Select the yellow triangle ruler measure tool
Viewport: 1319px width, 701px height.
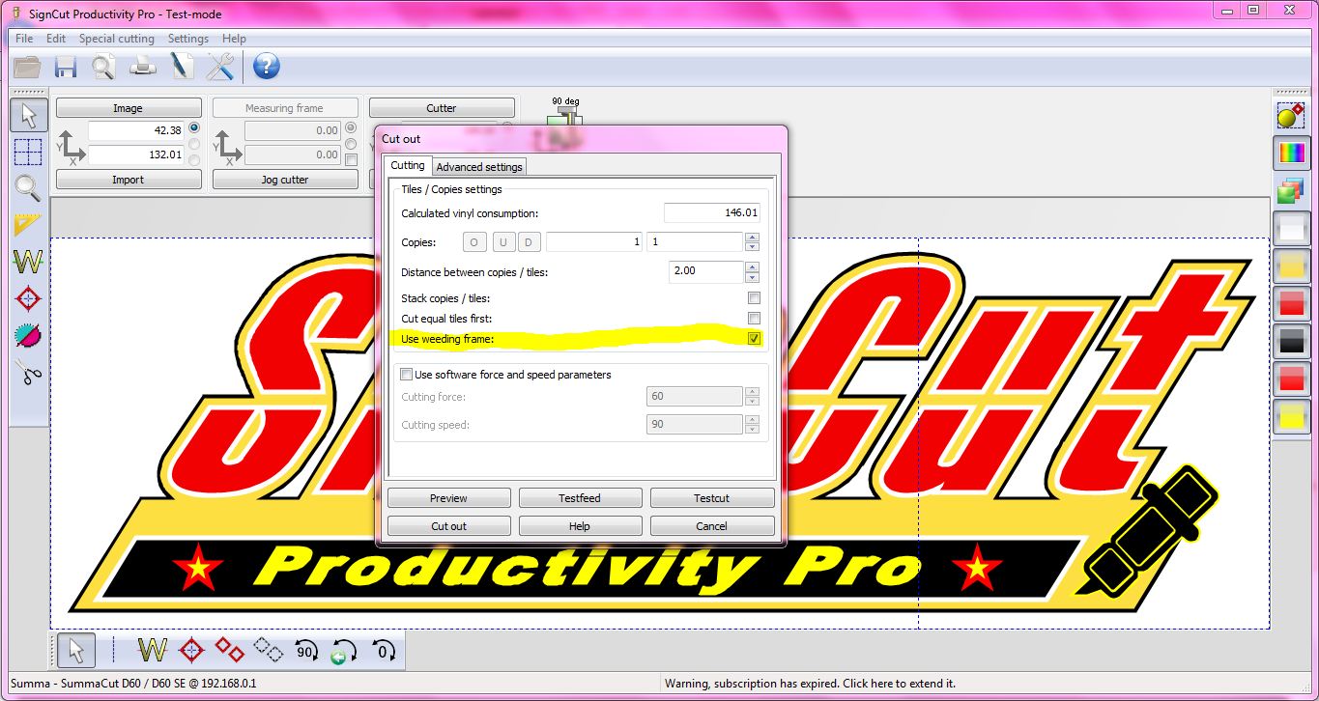28,224
